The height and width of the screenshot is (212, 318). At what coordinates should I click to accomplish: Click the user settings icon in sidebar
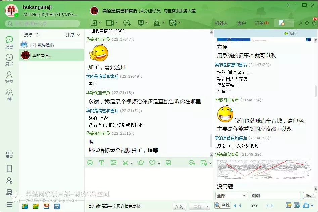click(x=9, y=180)
